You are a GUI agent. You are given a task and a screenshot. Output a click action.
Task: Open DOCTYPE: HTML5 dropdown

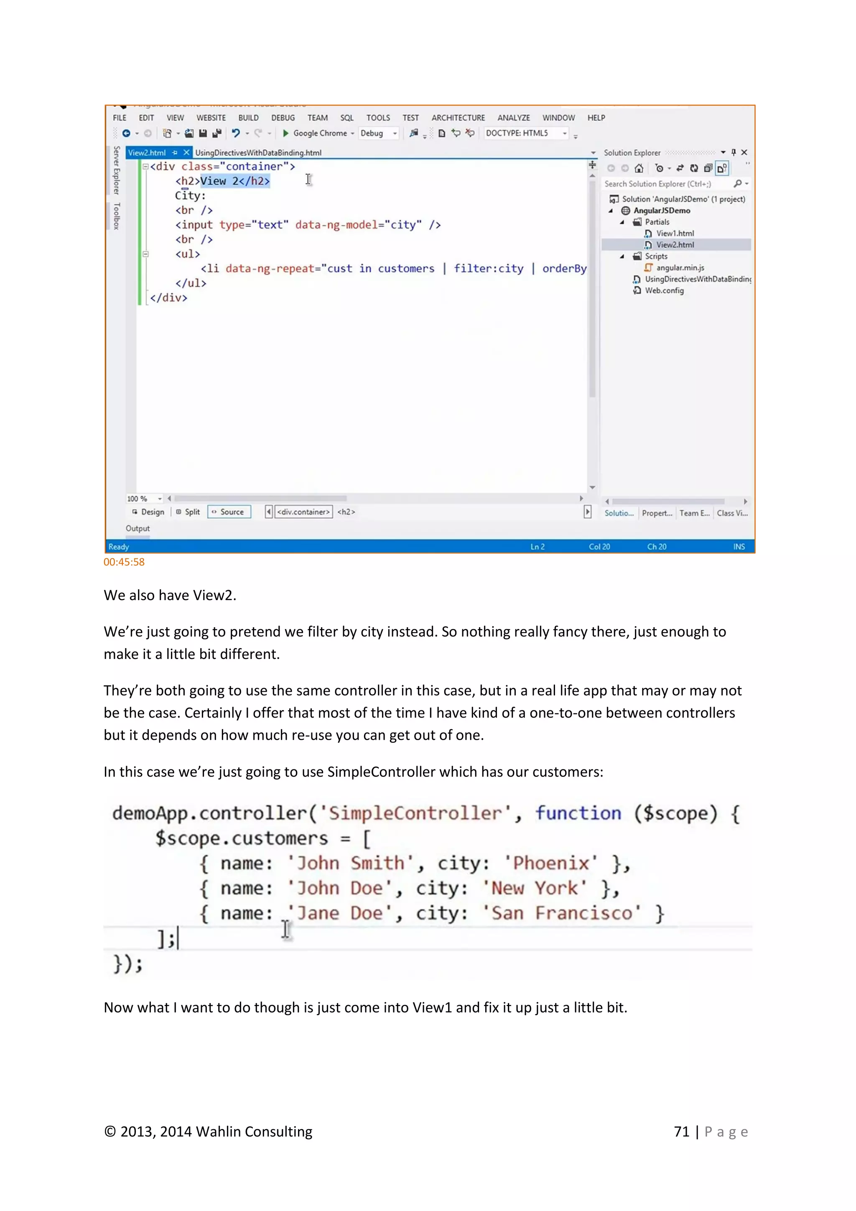565,133
